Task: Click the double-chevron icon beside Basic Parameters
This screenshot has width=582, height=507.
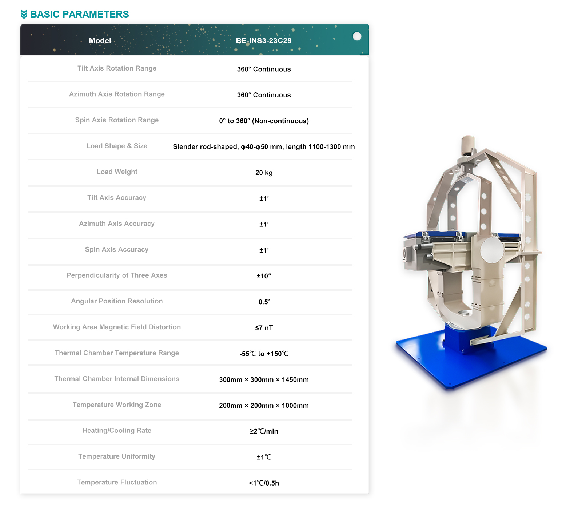Action: pos(24,14)
